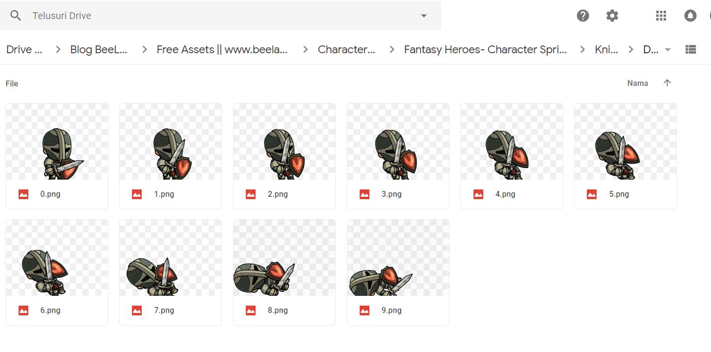Click the 3.png file name
Screen dimensions: 711x352
pyautogui.click(x=391, y=194)
